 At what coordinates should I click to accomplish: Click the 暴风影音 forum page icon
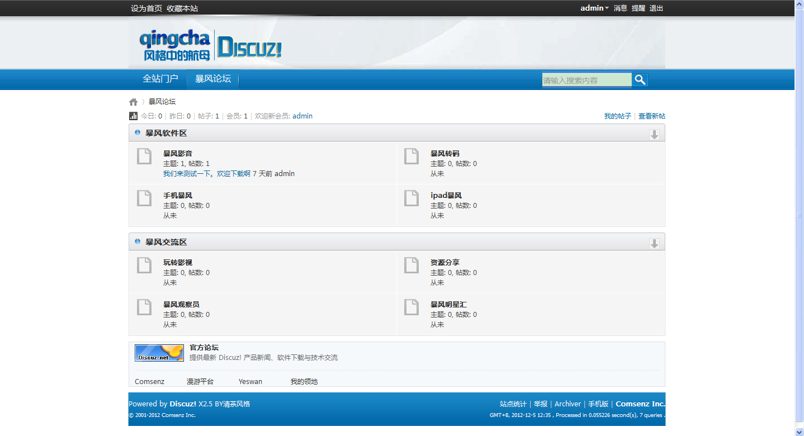(144, 157)
